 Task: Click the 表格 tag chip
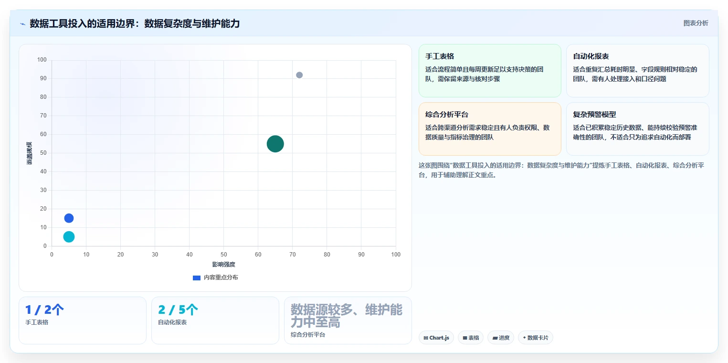[471, 338]
